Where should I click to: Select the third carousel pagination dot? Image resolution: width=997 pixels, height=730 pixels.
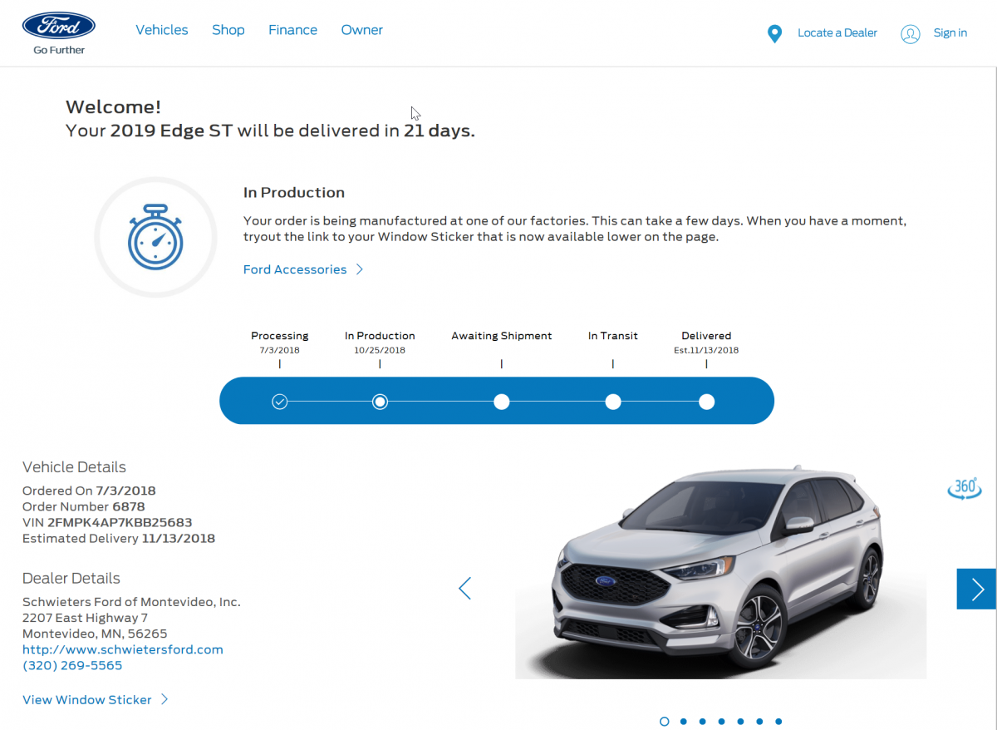click(x=702, y=722)
